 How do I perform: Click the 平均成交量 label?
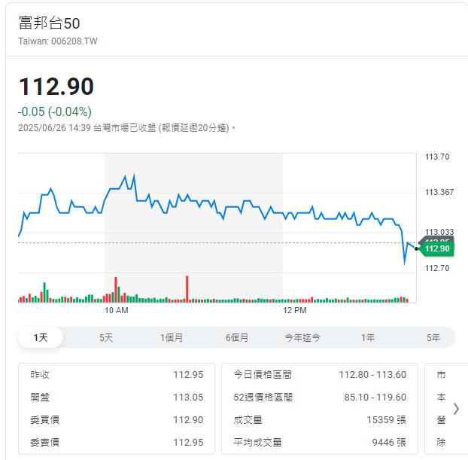pos(257,443)
